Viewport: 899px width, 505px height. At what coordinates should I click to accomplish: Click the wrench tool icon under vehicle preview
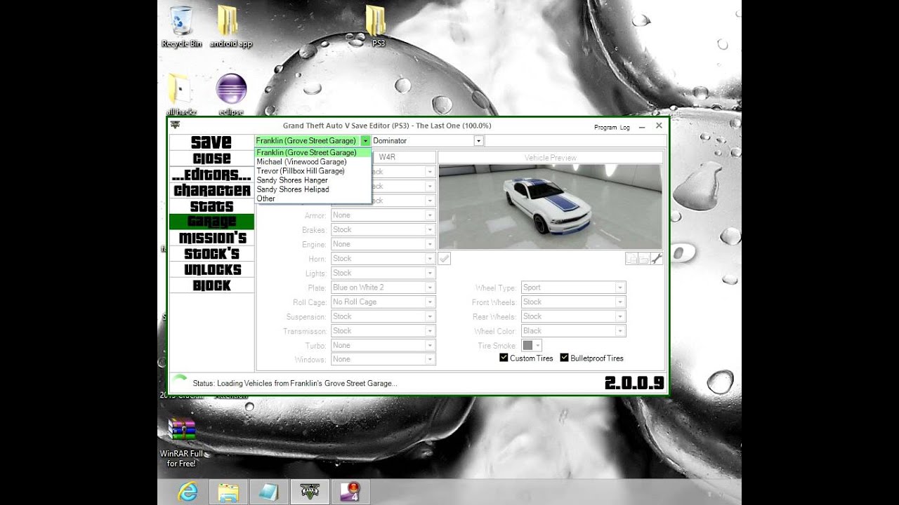[x=657, y=259]
